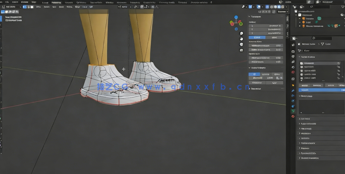345x174 pixels.
Task: Select the Material Properties sphere icon
Action: [293, 116]
